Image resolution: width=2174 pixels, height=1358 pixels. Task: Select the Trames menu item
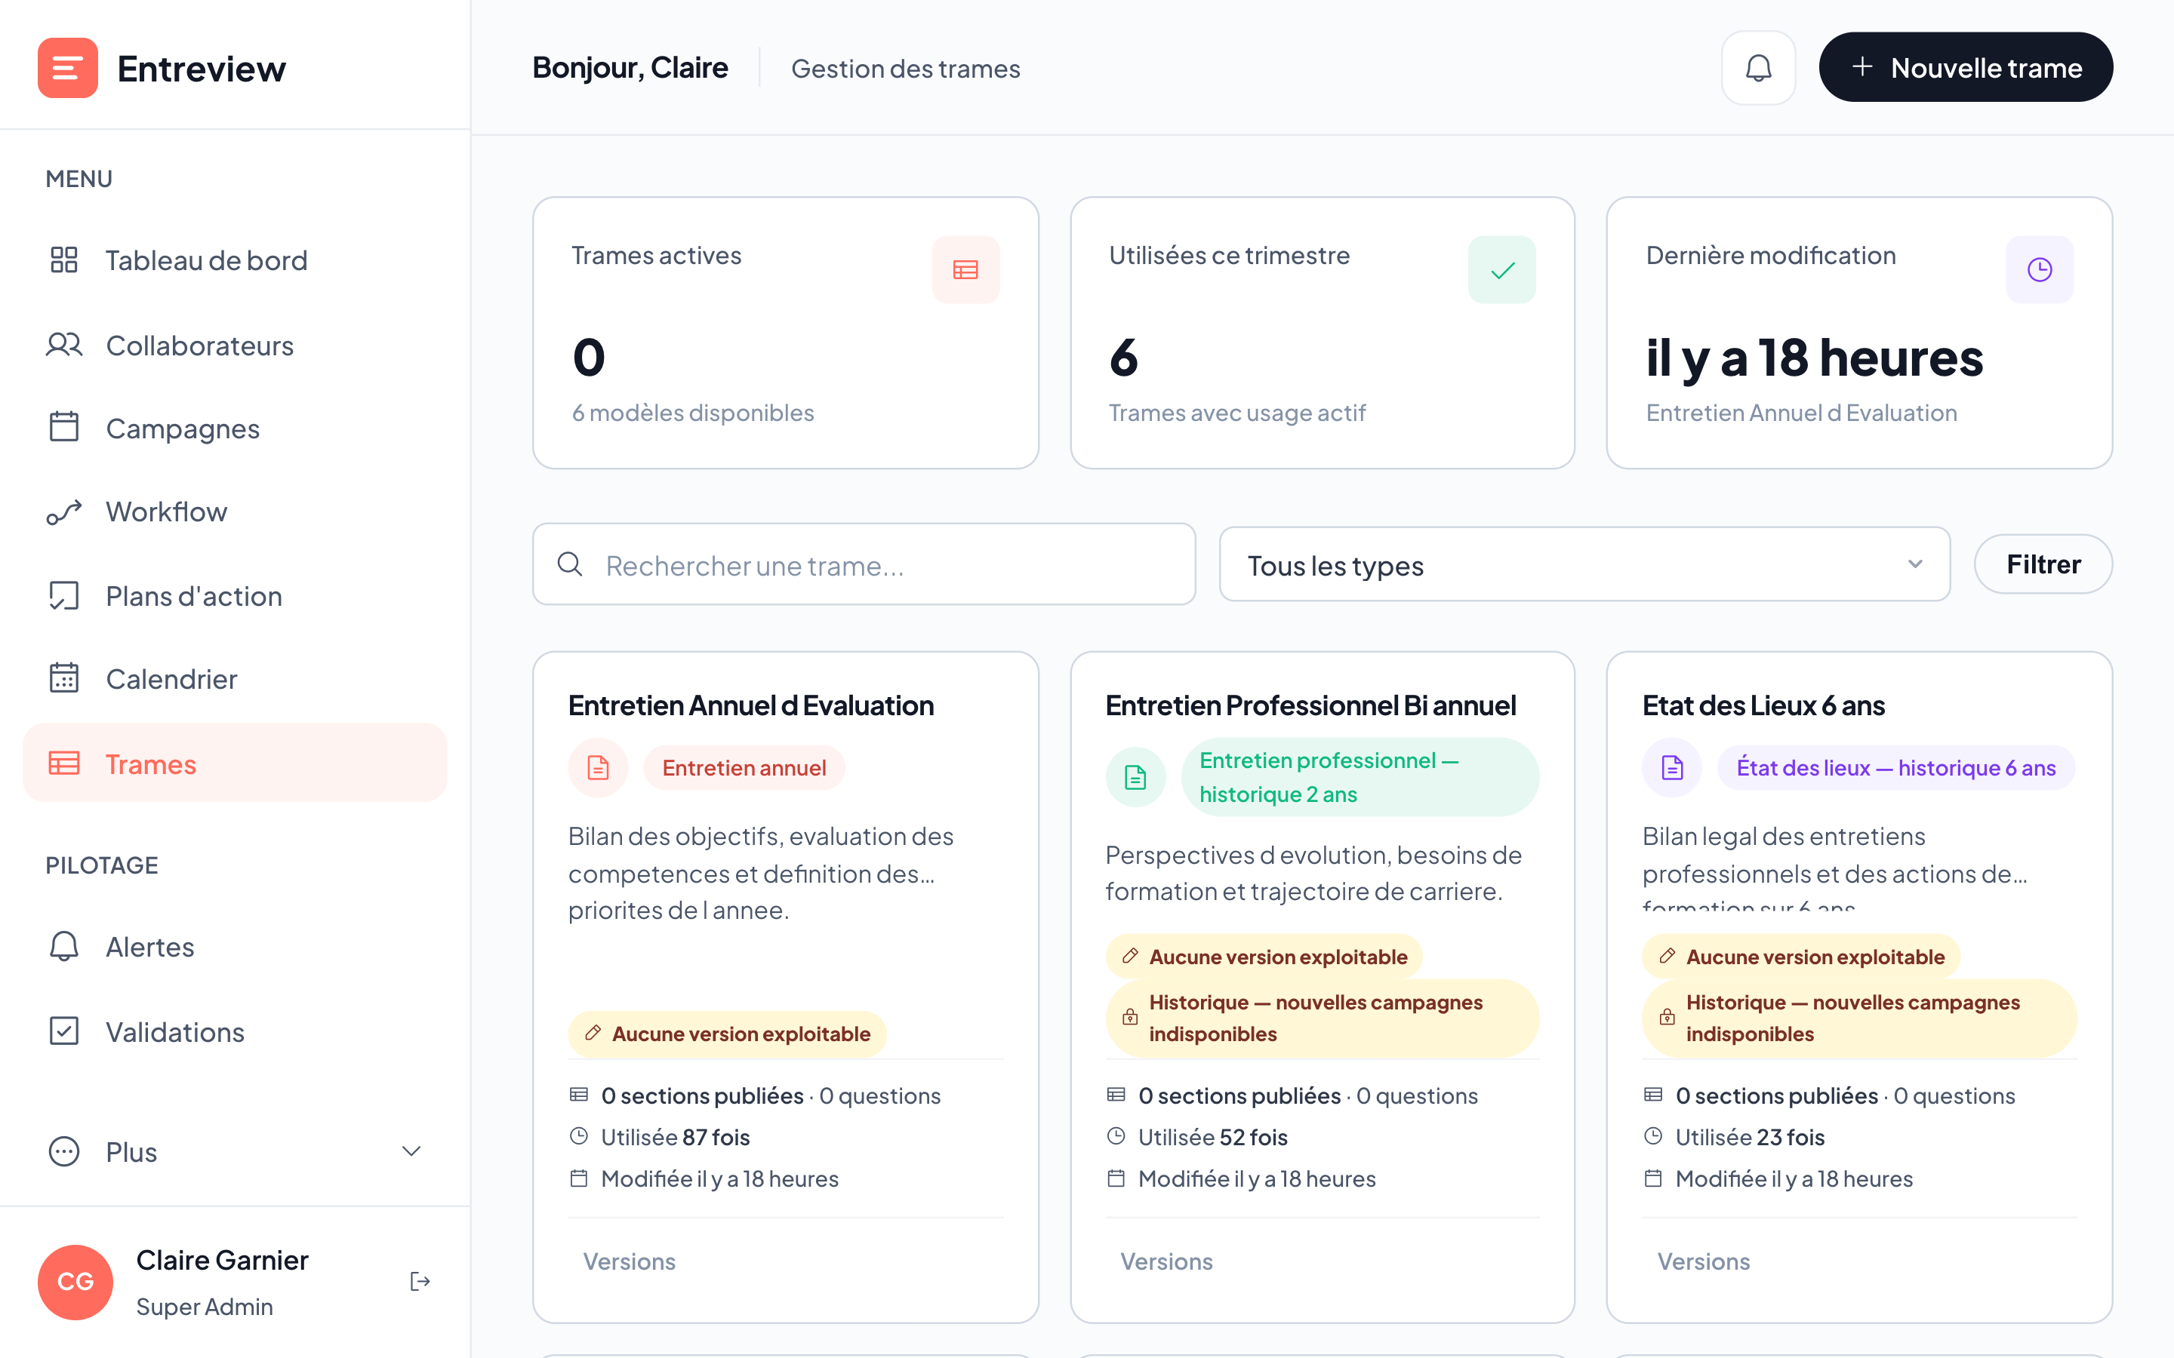235,763
